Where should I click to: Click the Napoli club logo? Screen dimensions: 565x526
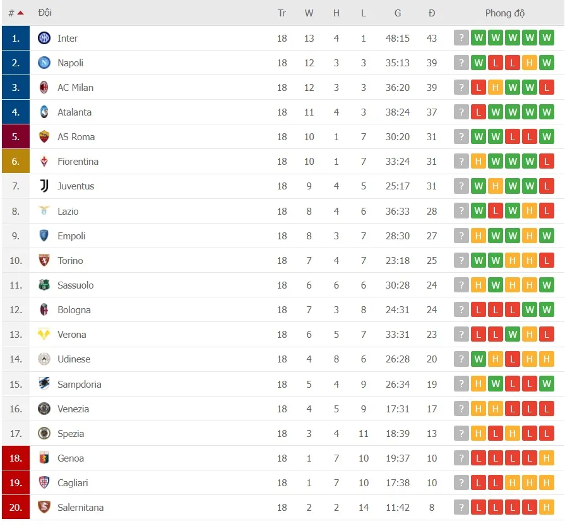tap(44, 63)
